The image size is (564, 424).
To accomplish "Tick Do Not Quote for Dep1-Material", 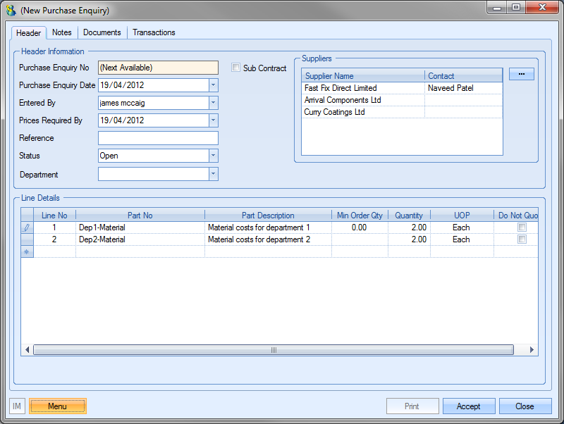I will pos(522,227).
